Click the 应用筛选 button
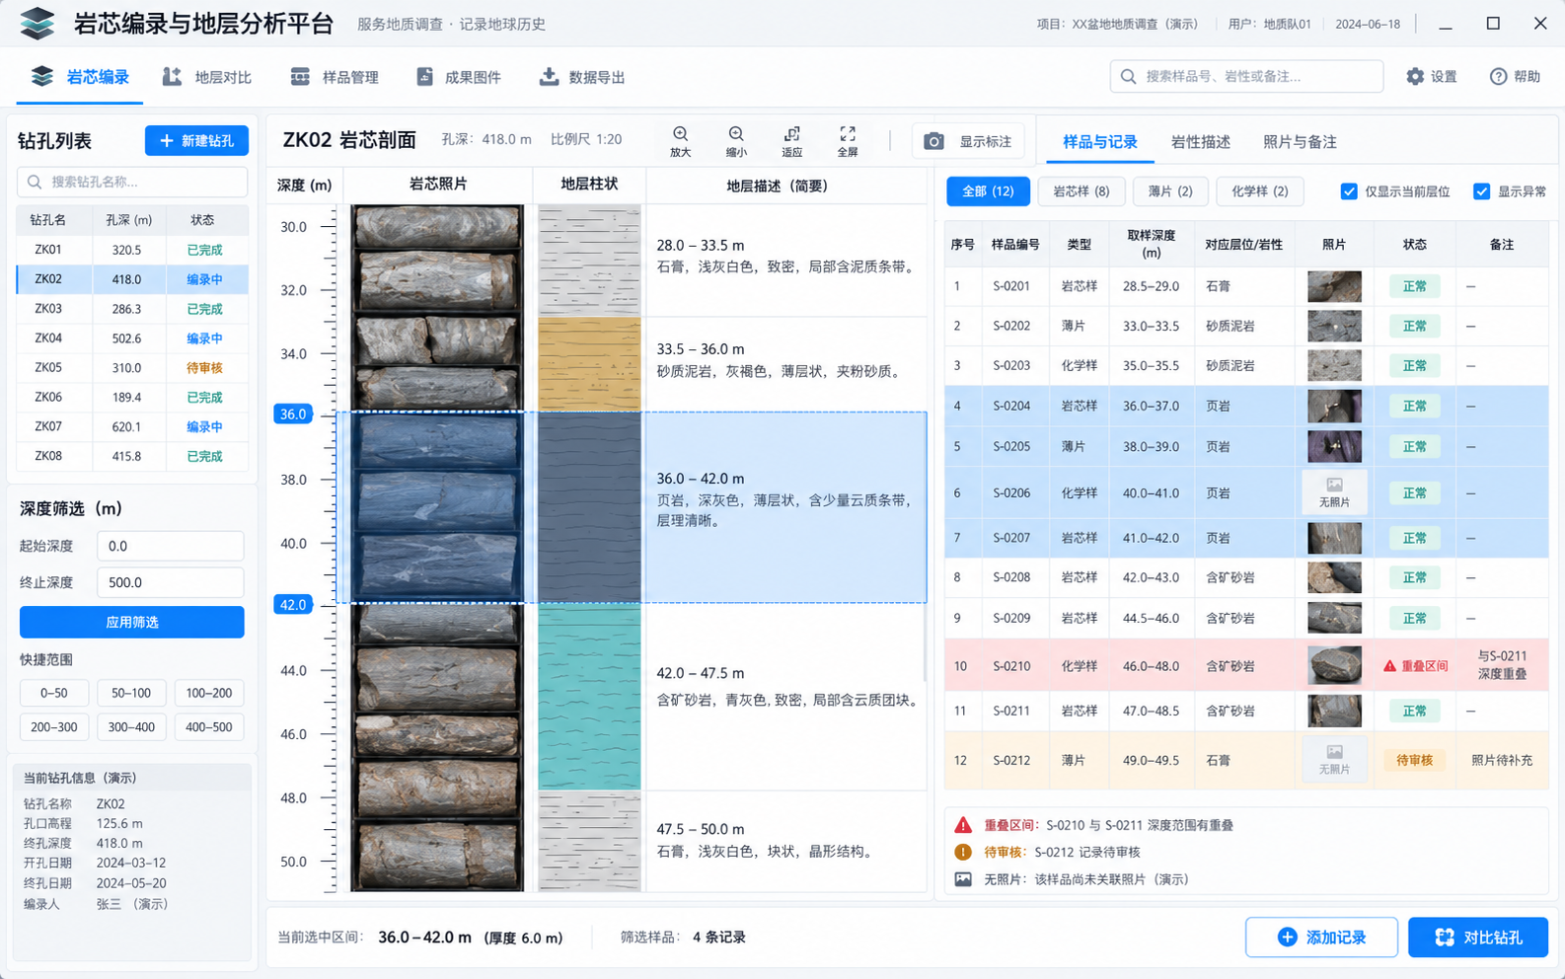The width and height of the screenshot is (1565, 979). pyautogui.click(x=132, y=623)
